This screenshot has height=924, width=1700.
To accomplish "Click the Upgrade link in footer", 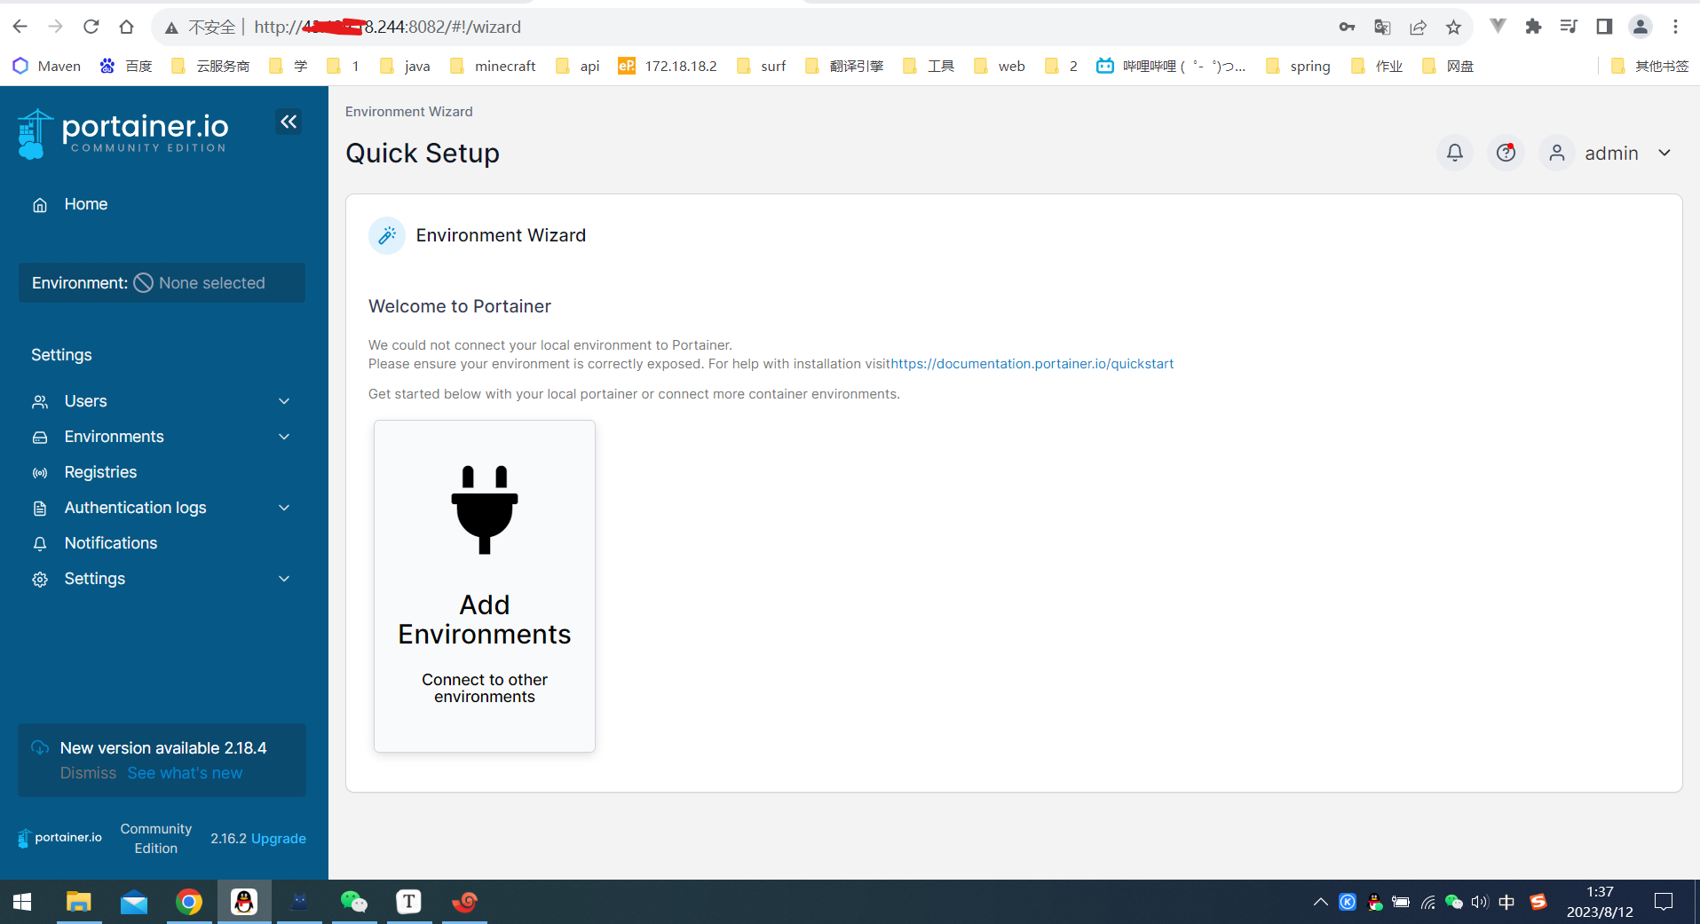I will [279, 839].
